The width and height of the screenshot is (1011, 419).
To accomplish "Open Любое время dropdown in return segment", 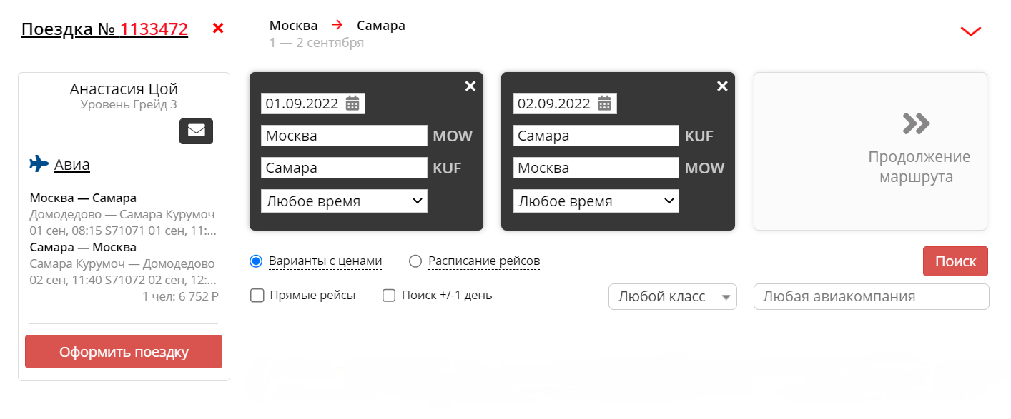I will [x=596, y=201].
